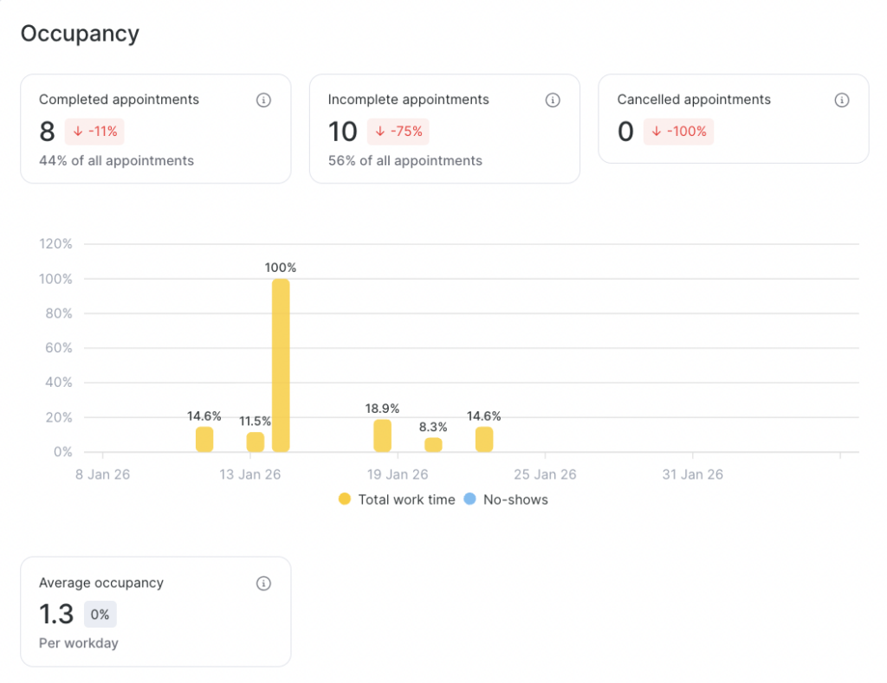
Task: Click info icon on Completed appointments card
Action: pos(264,100)
